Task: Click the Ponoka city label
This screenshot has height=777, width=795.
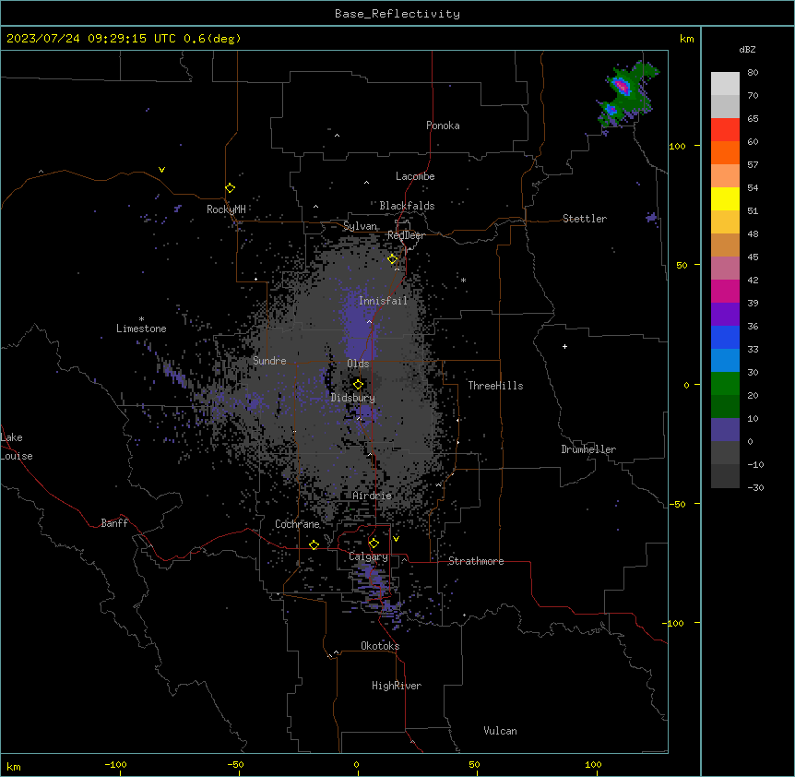Action: tap(443, 126)
